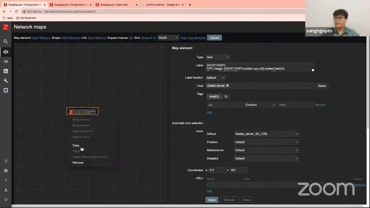The height and width of the screenshot is (208, 370).
Task: Click the Remove button beside Apply
Action: pyautogui.click(x=229, y=200)
